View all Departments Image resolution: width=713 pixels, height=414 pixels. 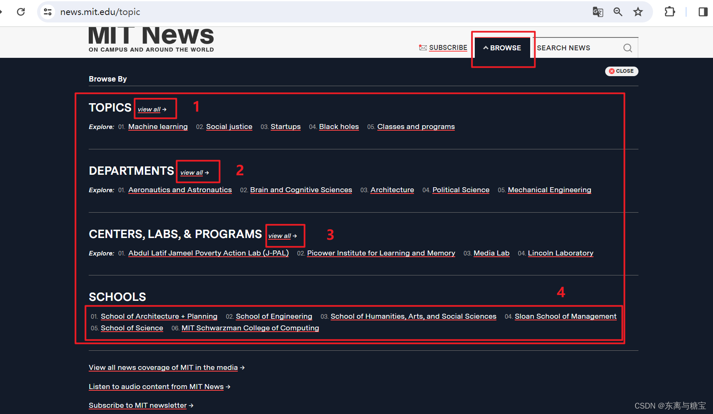coord(194,172)
